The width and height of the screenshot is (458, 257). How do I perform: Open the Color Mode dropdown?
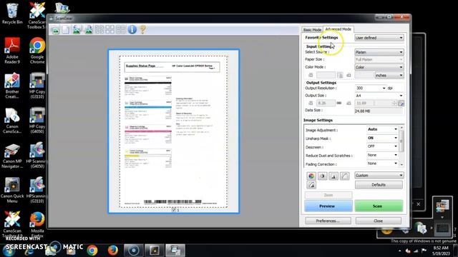[x=379, y=67]
